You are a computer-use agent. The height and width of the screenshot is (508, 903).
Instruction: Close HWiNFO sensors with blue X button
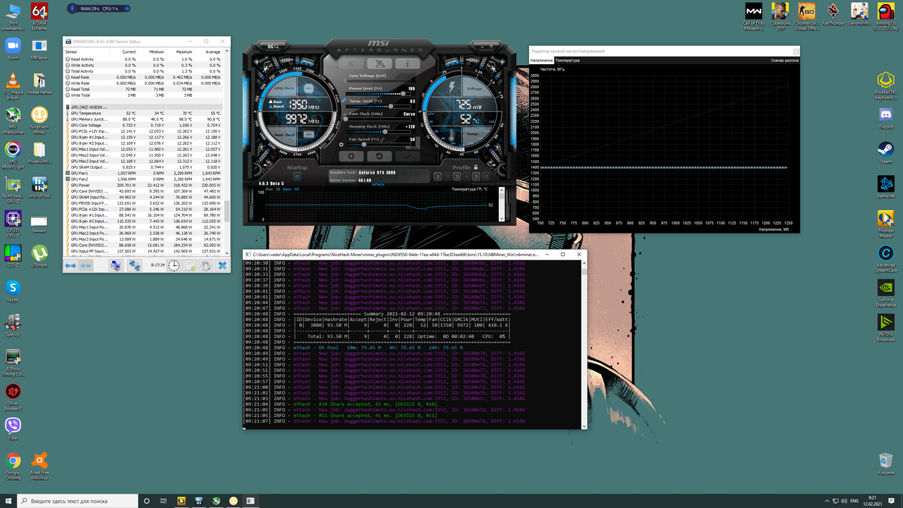222,265
